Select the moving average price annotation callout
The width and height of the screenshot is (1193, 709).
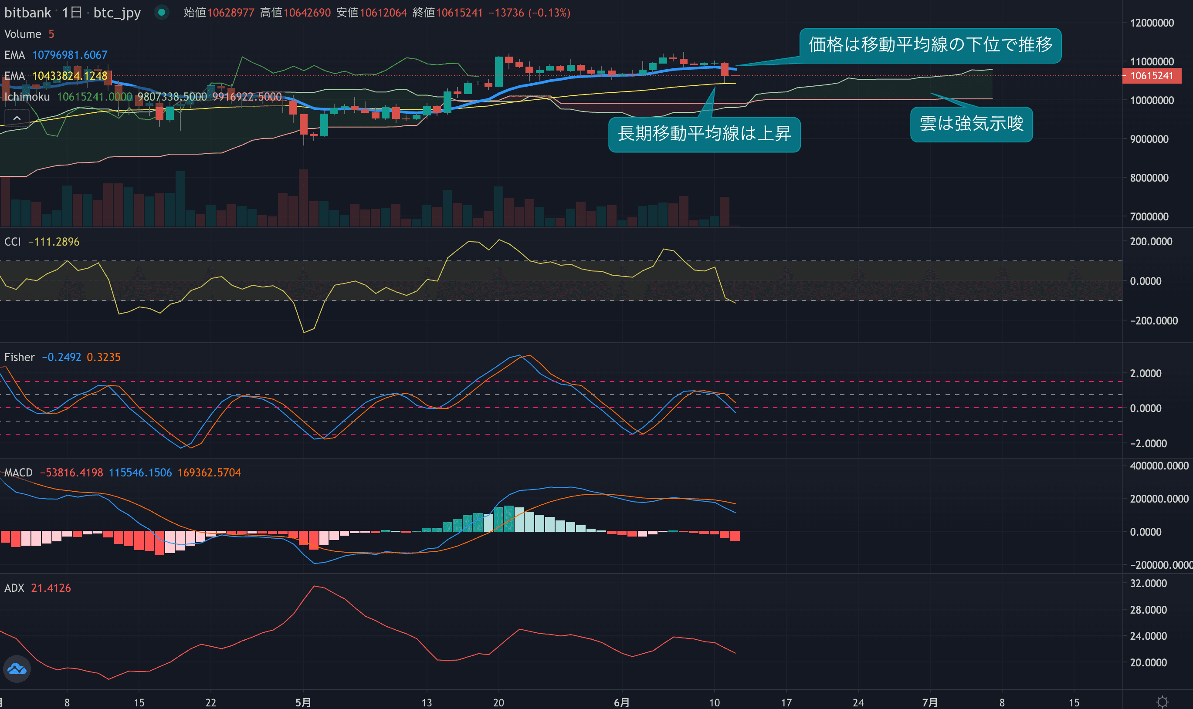tap(930, 45)
